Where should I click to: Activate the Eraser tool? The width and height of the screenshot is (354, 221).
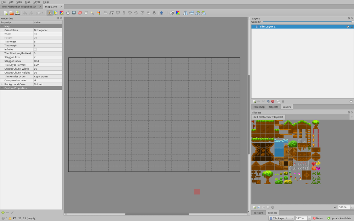click(x=80, y=13)
